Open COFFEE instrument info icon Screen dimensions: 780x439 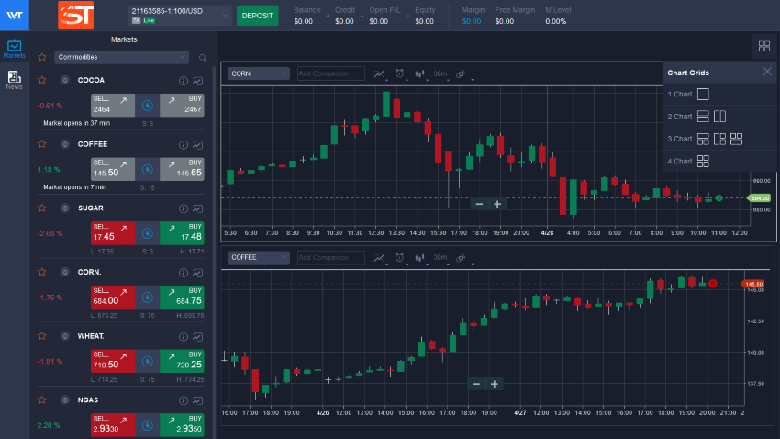(184, 145)
